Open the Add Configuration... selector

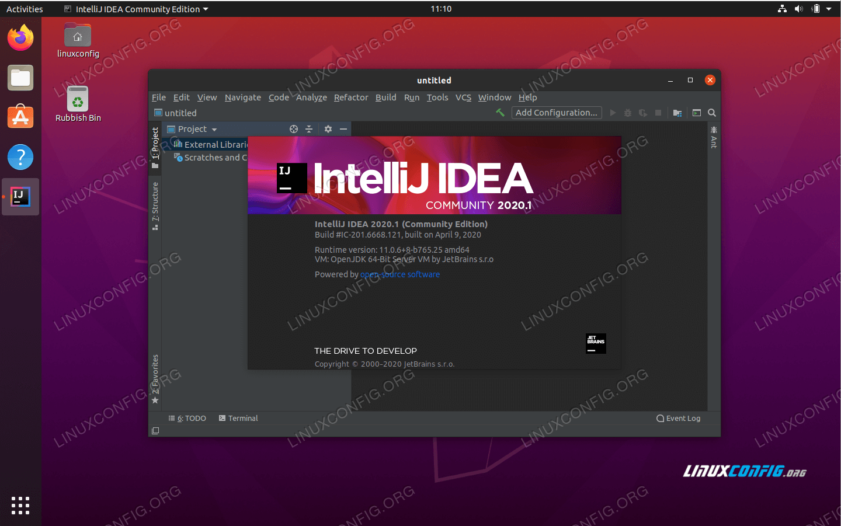coord(557,113)
